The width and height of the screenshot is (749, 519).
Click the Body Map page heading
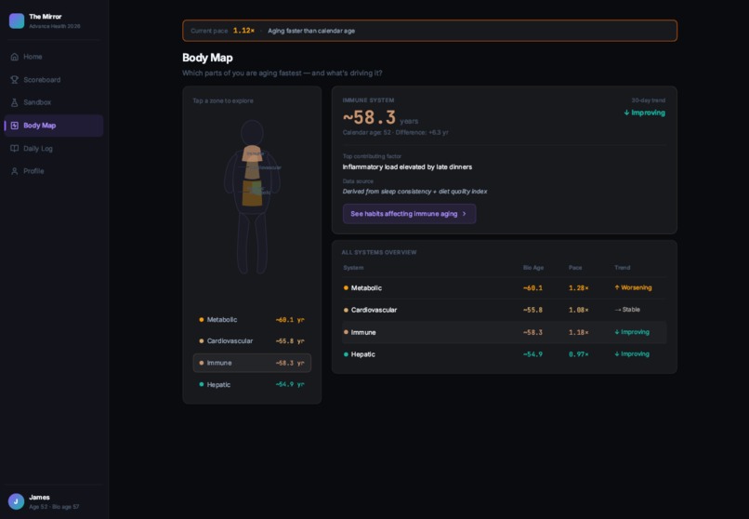click(207, 58)
